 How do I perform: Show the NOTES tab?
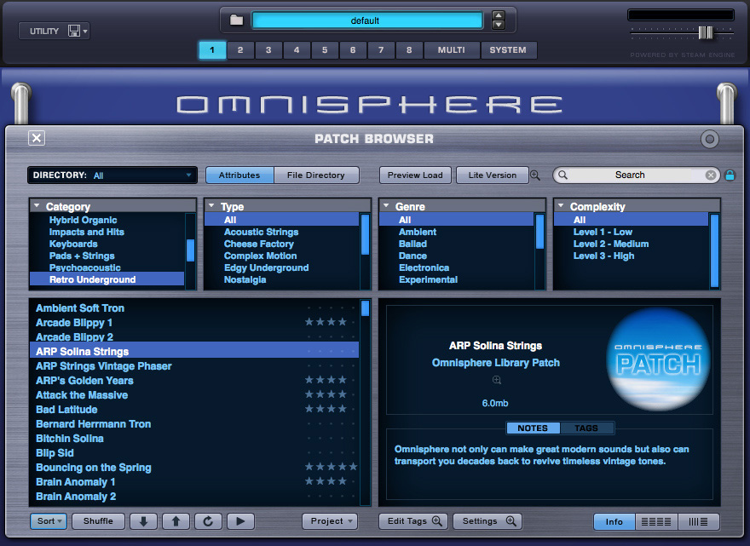[533, 428]
